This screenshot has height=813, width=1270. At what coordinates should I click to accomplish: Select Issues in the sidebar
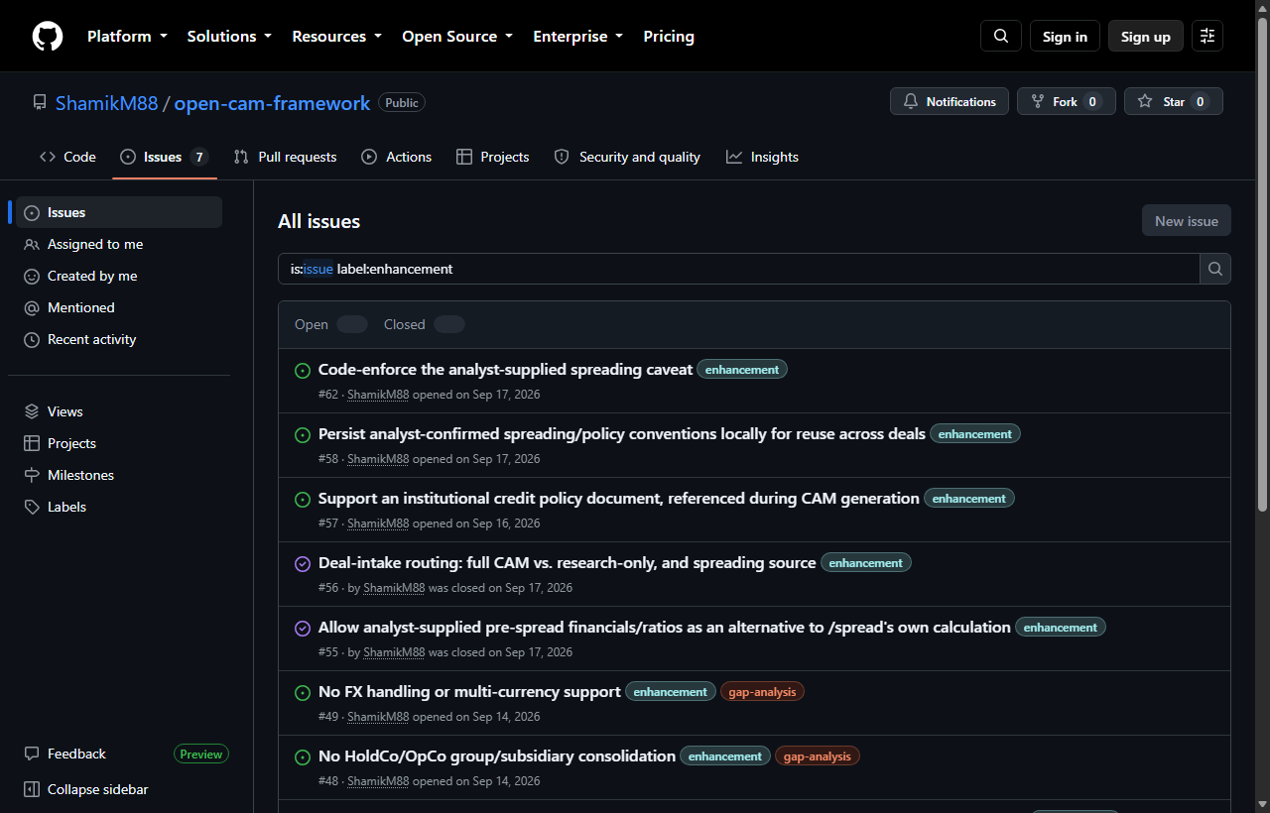(x=119, y=212)
